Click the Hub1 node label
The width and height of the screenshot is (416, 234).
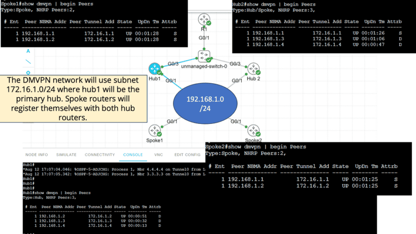click(x=155, y=79)
